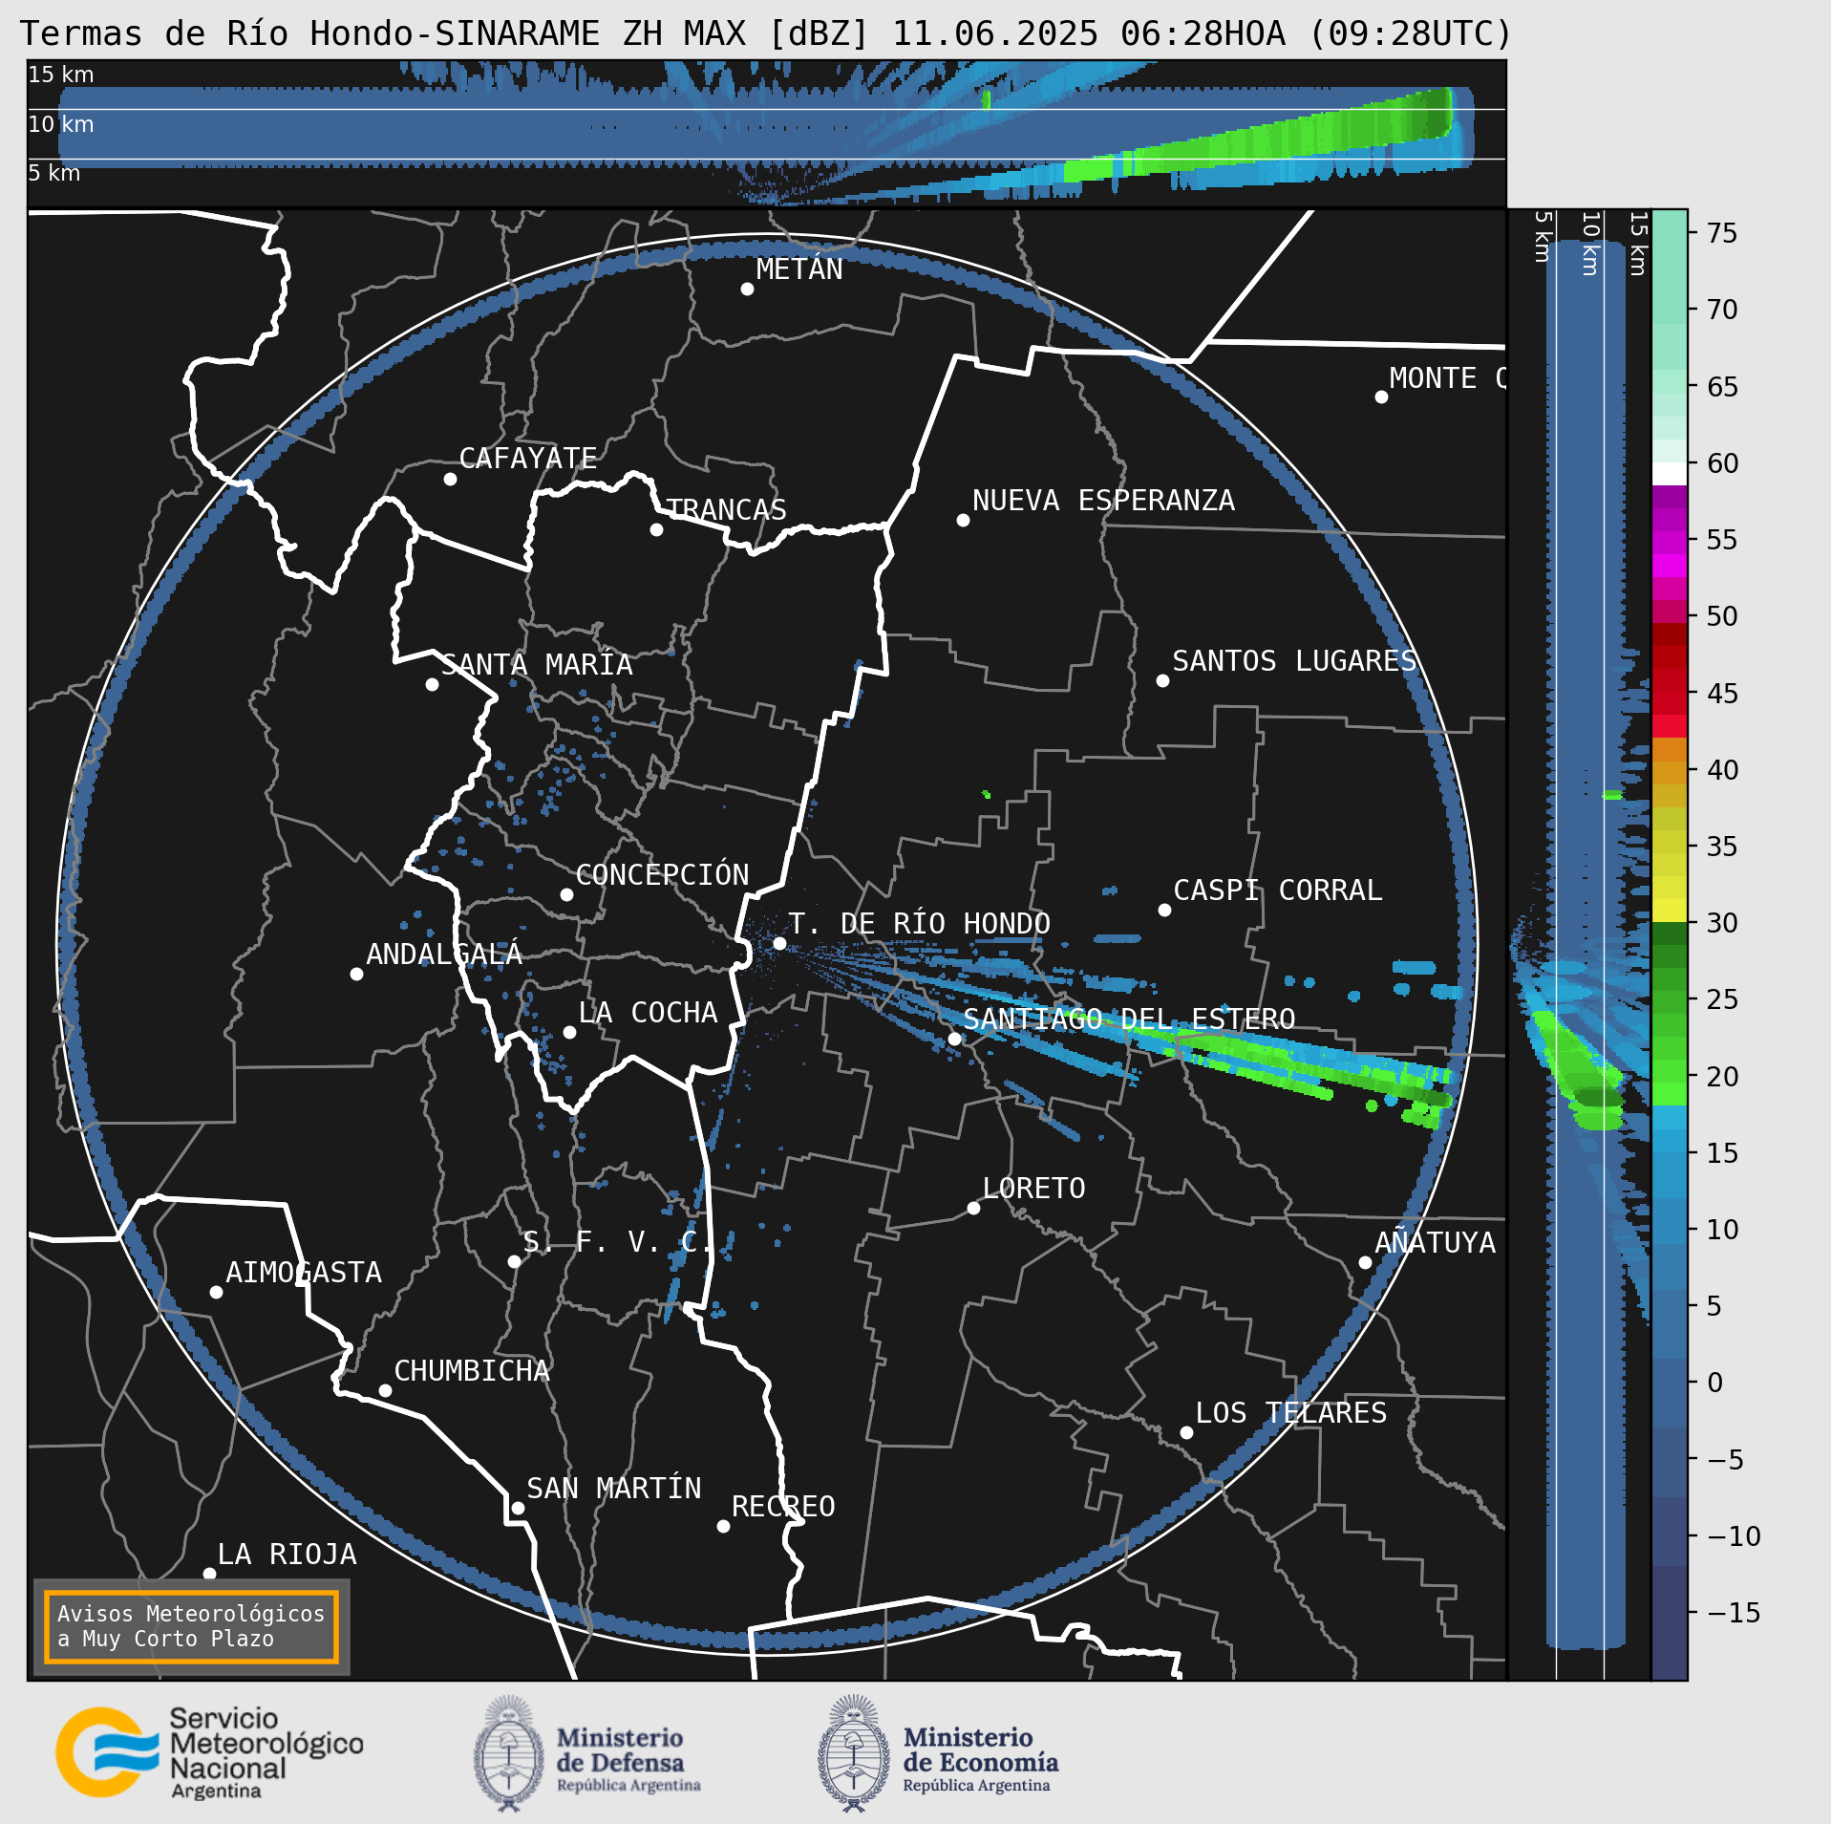1831x1824 pixels.
Task: Click the Ministerio de Defensa emblem
Action: click(x=509, y=1753)
